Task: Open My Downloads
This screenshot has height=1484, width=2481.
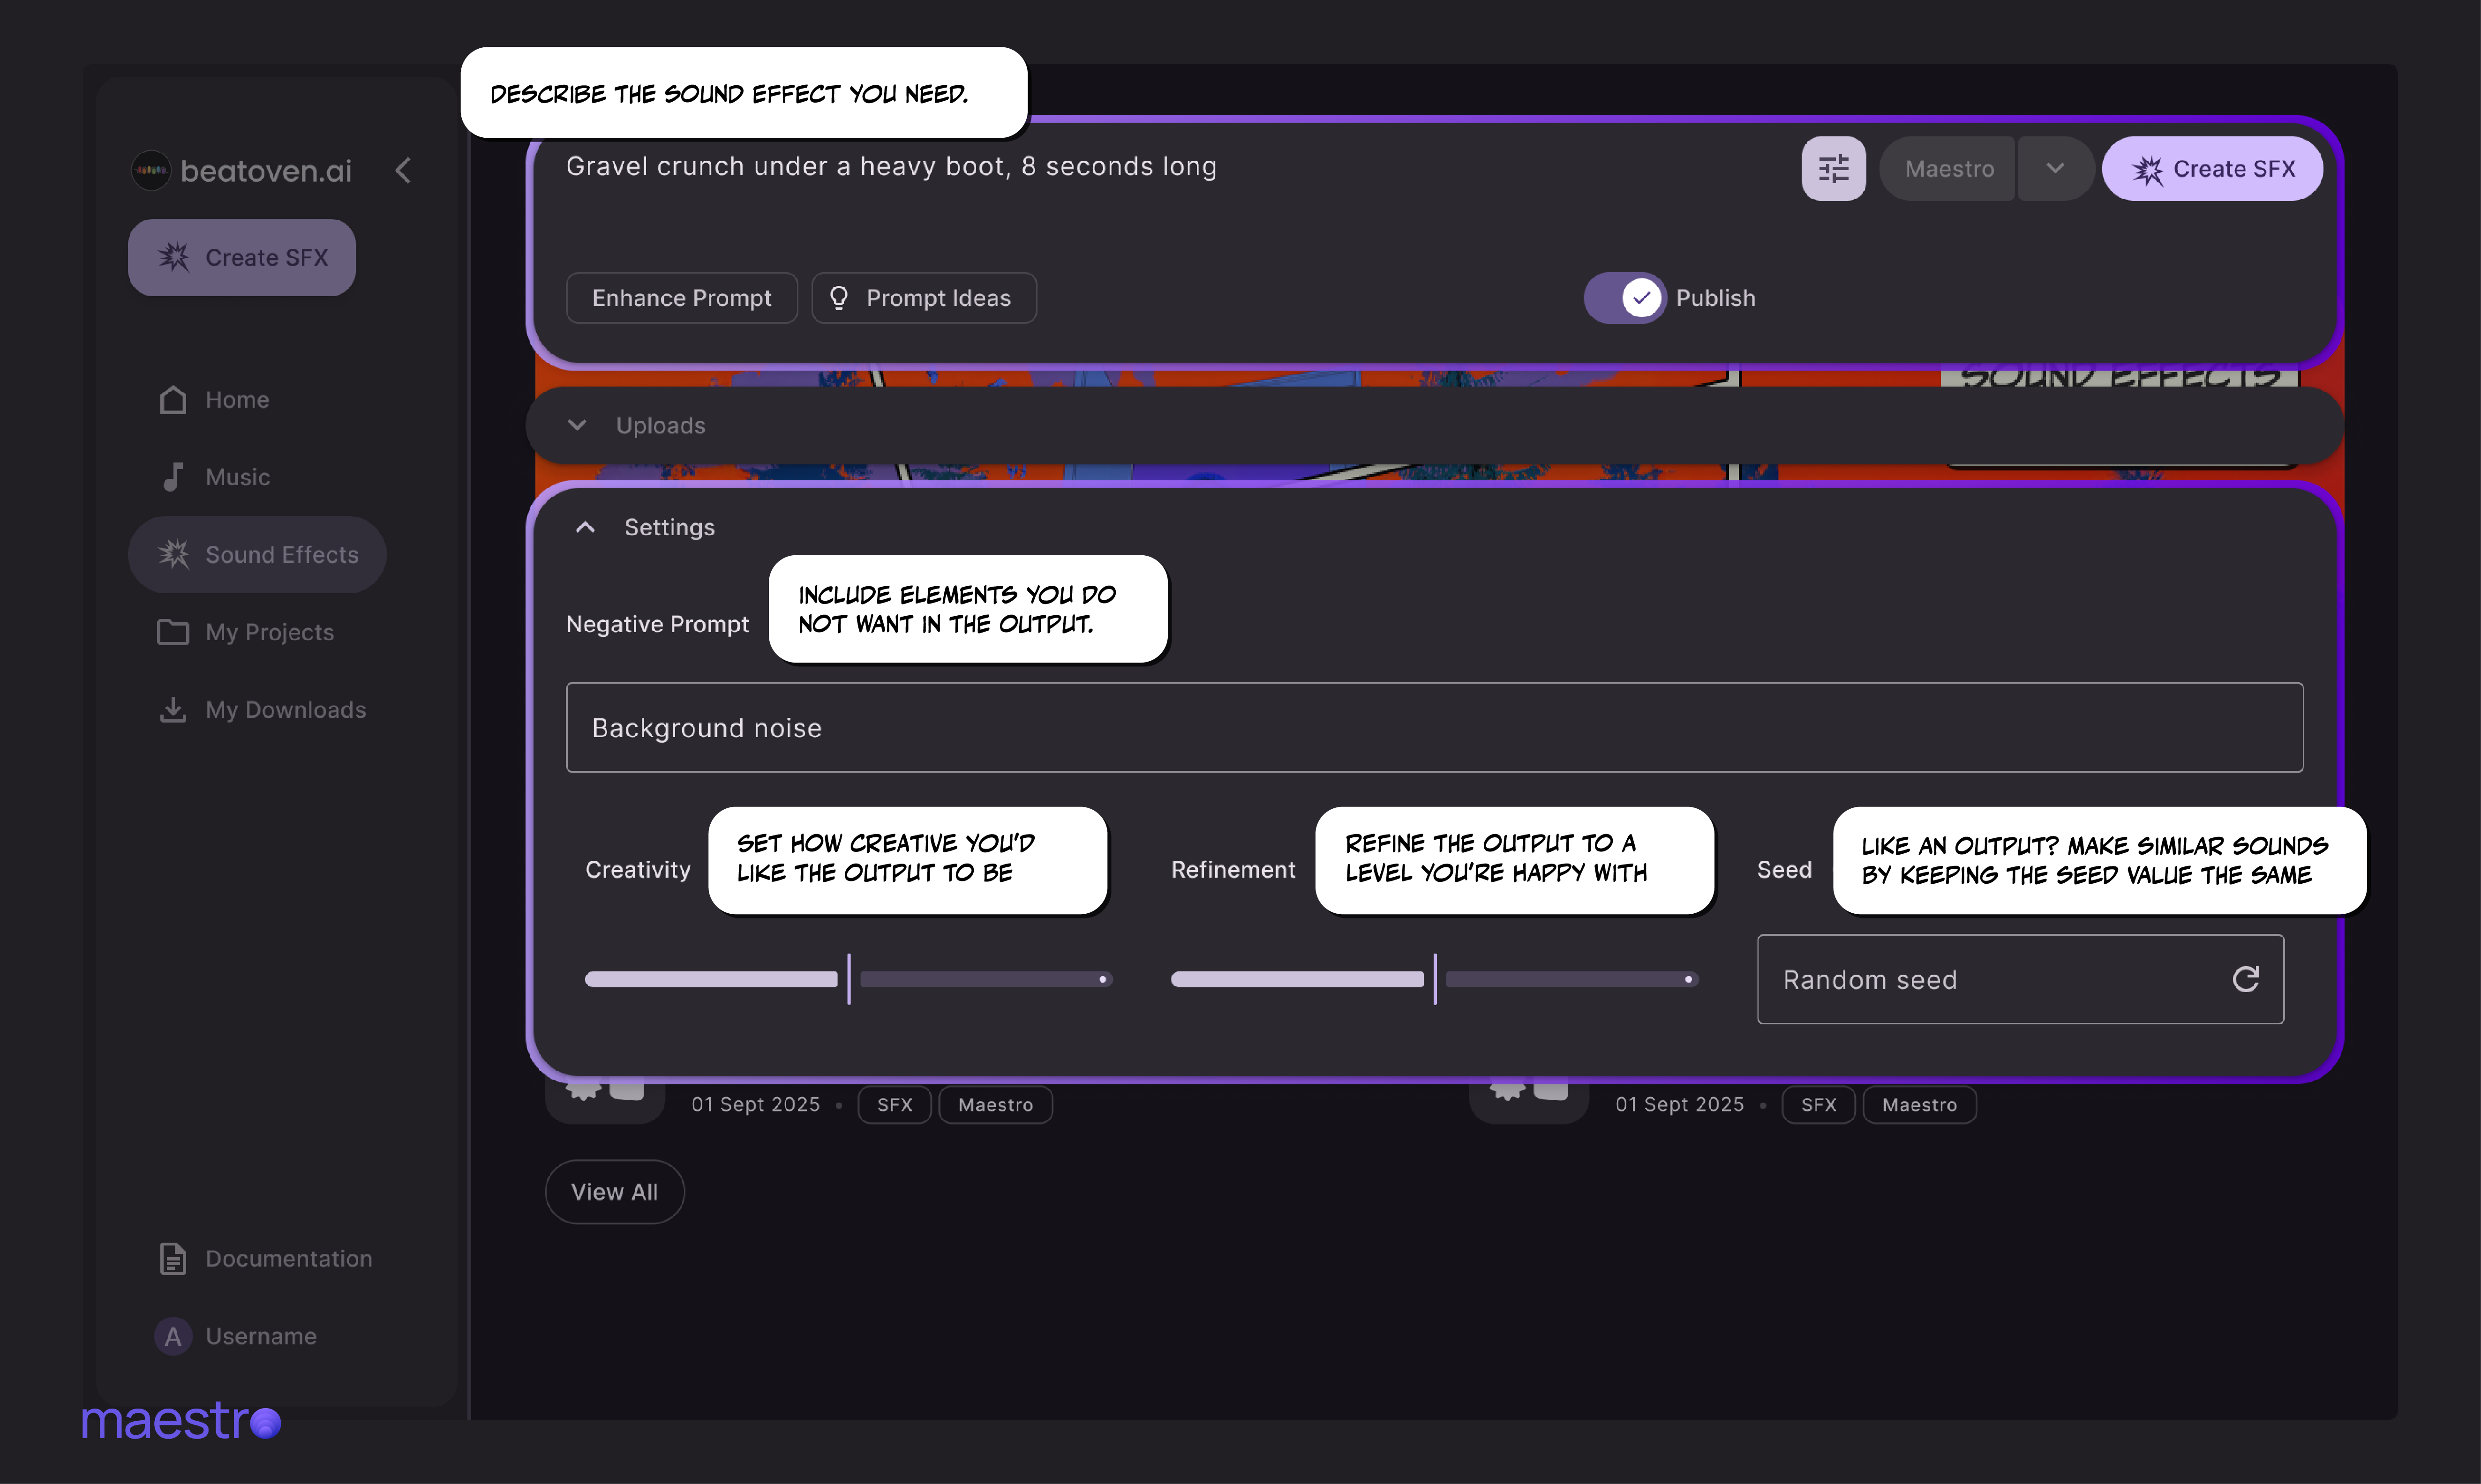Action: pos(285,709)
